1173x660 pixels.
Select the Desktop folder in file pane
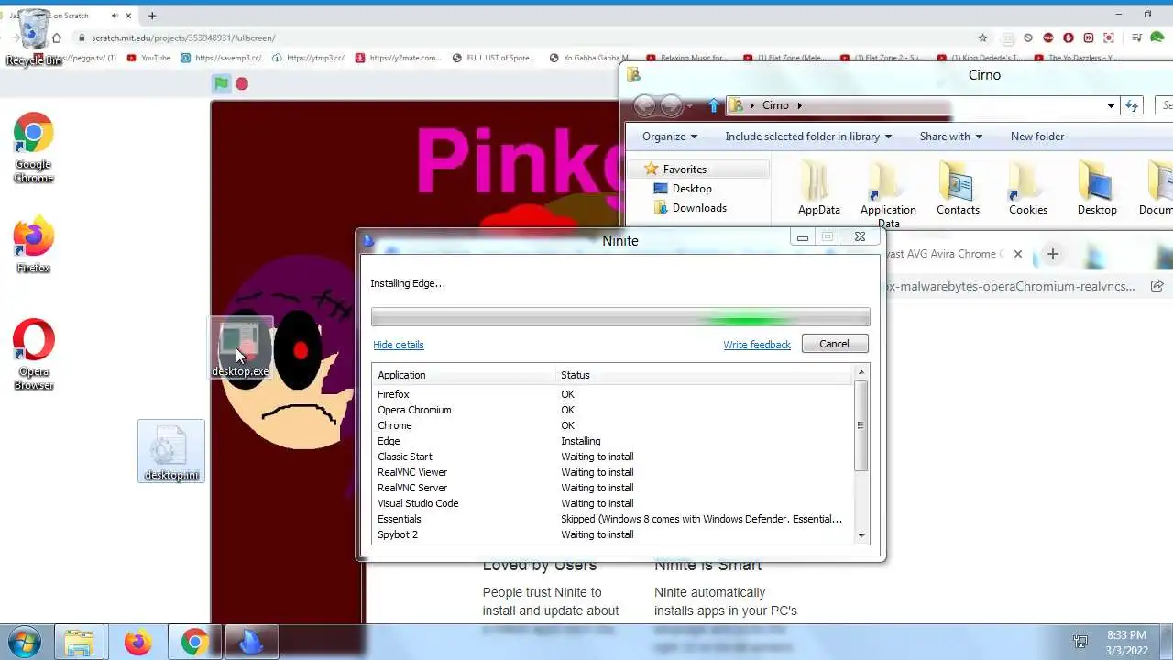tap(1097, 189)
